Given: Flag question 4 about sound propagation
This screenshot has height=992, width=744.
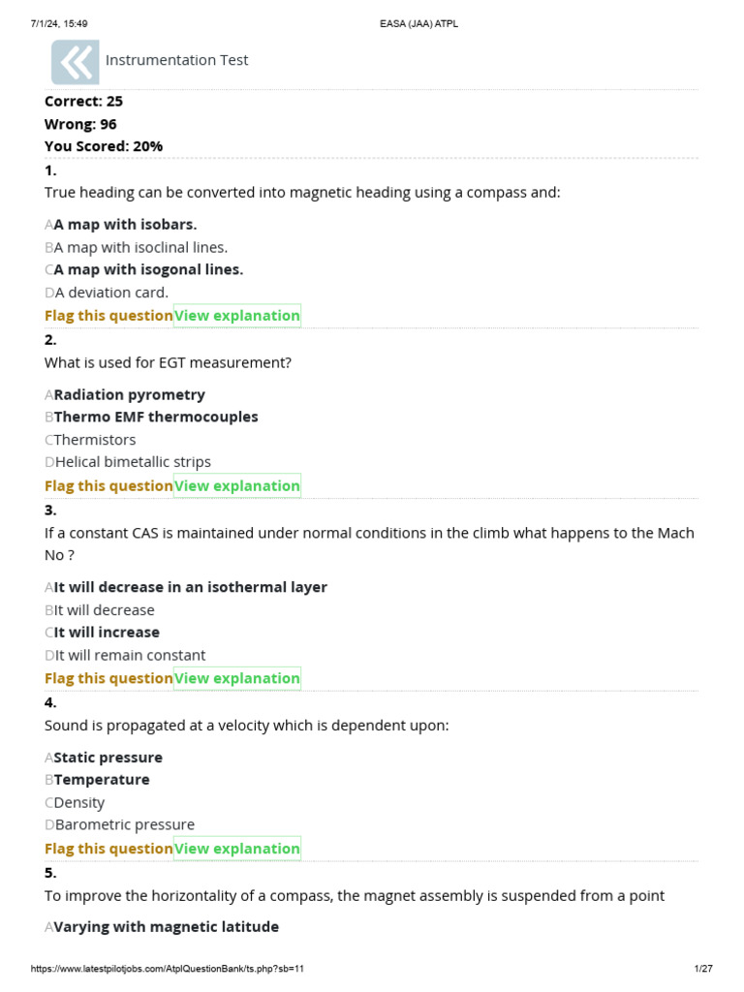Looking at the screenshot, I should coord(108,850).
